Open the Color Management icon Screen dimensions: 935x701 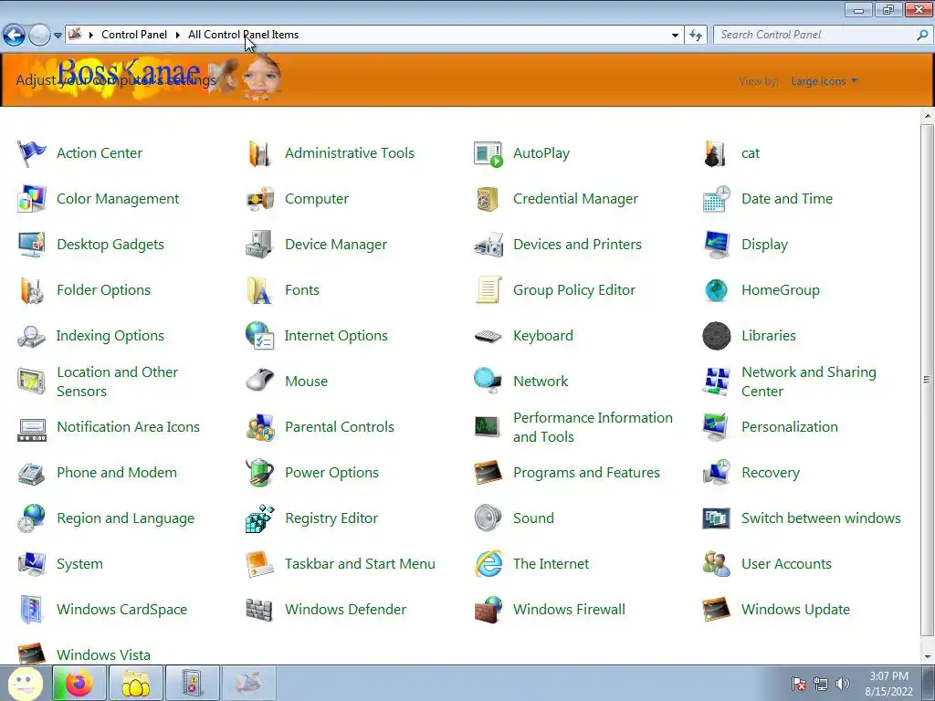(x=32, y=199)
